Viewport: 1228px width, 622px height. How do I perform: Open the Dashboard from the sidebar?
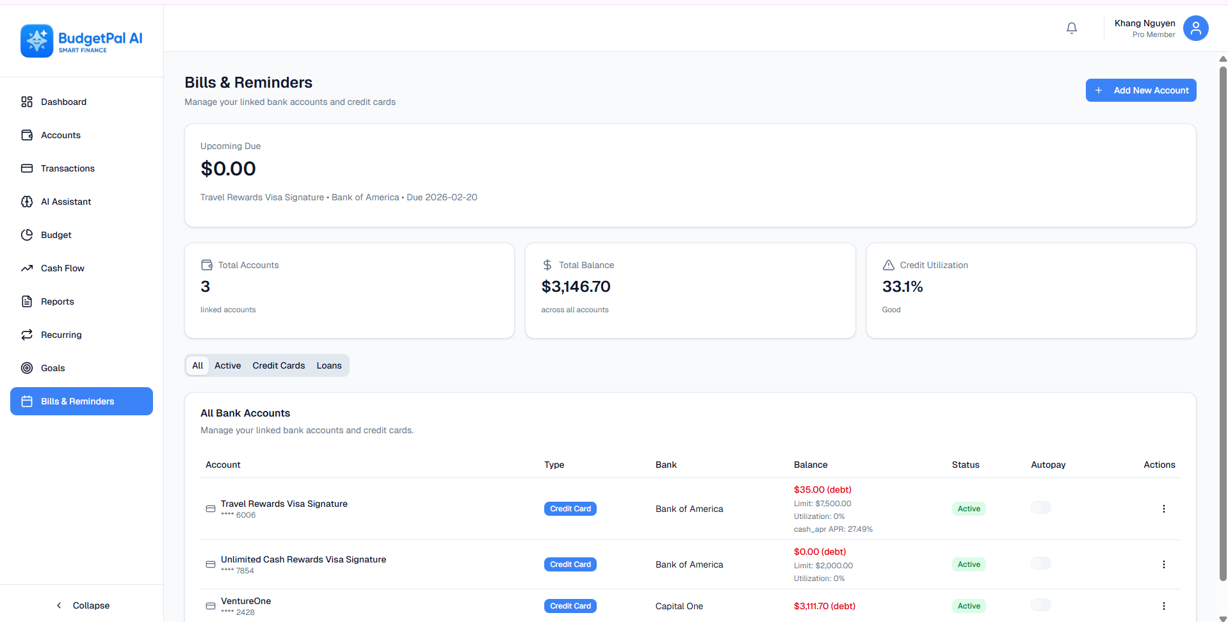pyautogui.click(x=63, y=102)
